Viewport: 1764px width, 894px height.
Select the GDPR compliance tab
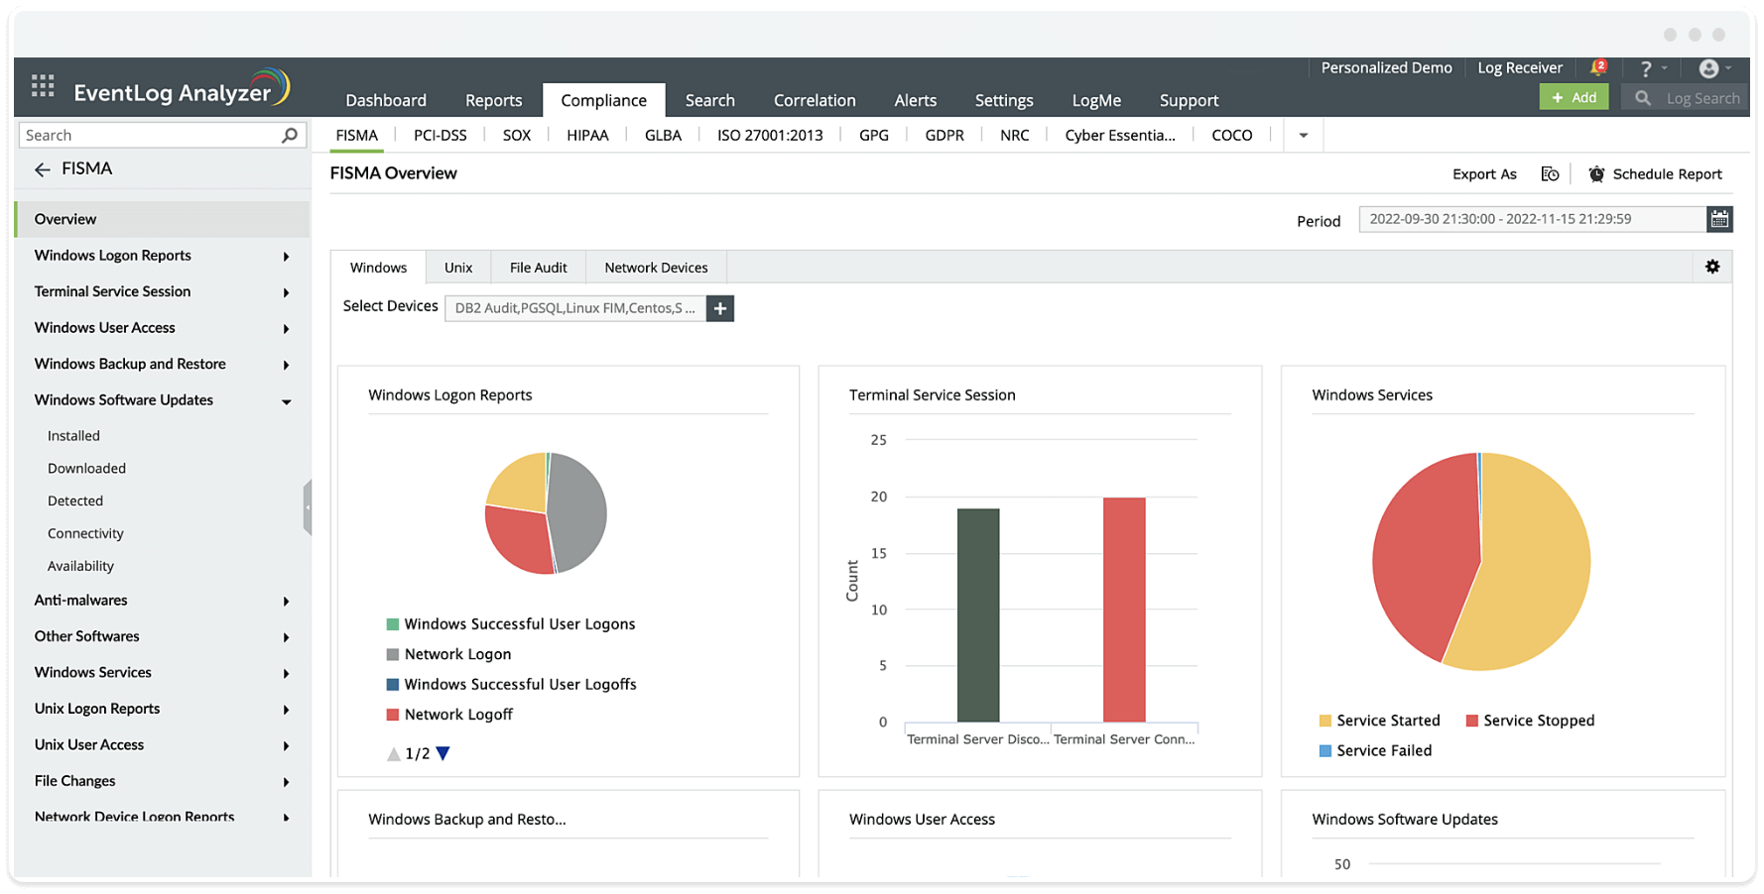coord(945,136)
